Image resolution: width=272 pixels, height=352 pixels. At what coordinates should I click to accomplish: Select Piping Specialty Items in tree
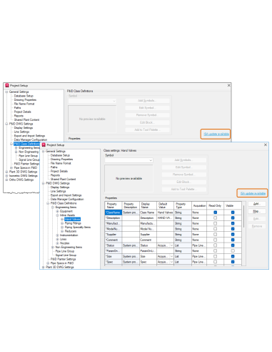click(x=78, y=228)
